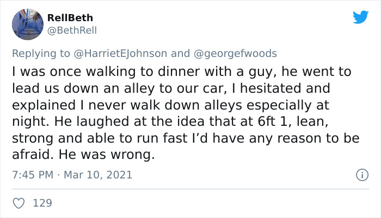Click the line starting 'strong and able'
Image resolution: width=381 pixels, height=218 pixels.
(x=186, y=138)
